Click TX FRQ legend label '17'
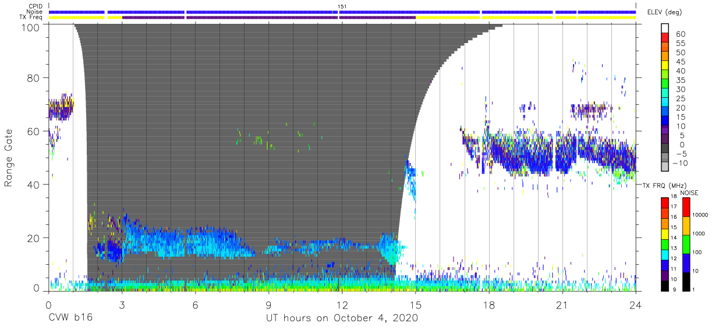This screenshot has width=715, height=330. (675, 207)
